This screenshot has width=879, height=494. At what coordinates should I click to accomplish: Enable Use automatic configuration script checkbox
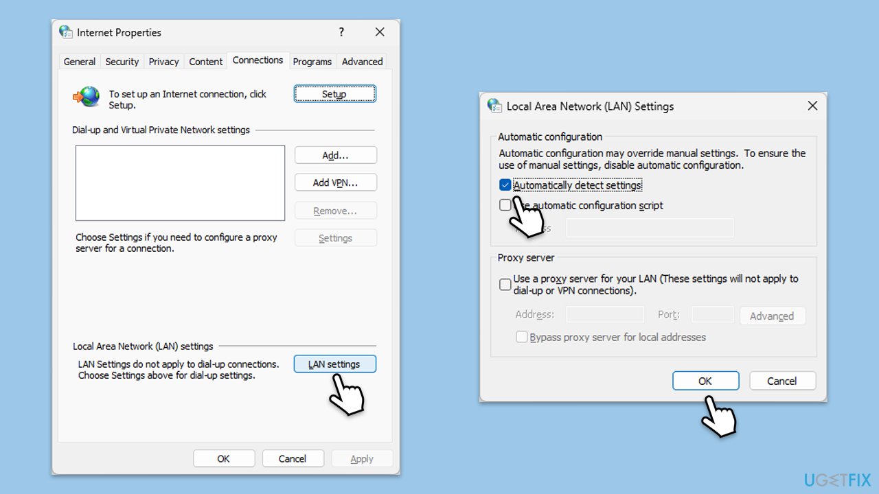[505, 205]
